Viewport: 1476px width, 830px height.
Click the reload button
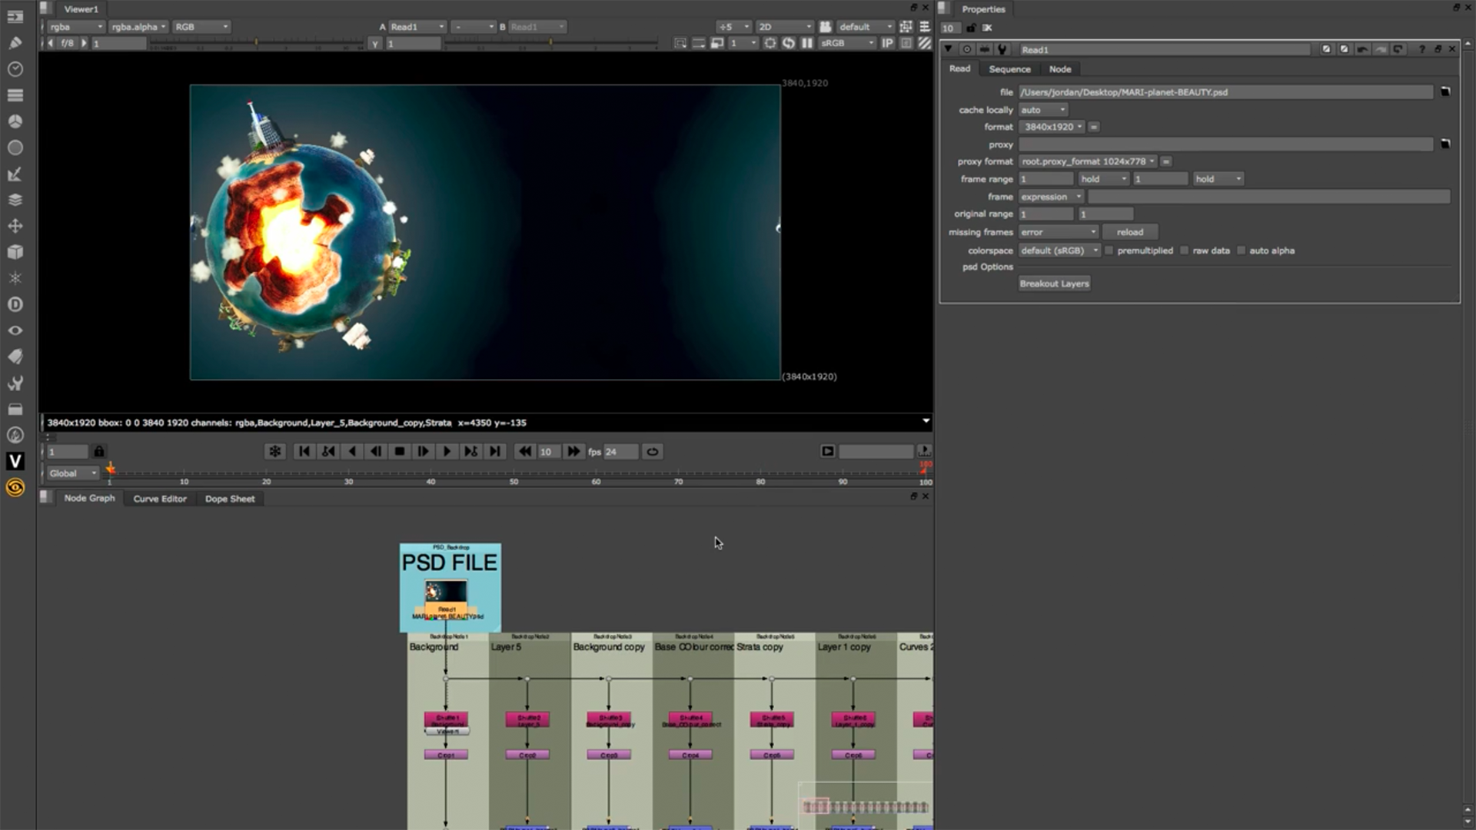click(1129, 232)
